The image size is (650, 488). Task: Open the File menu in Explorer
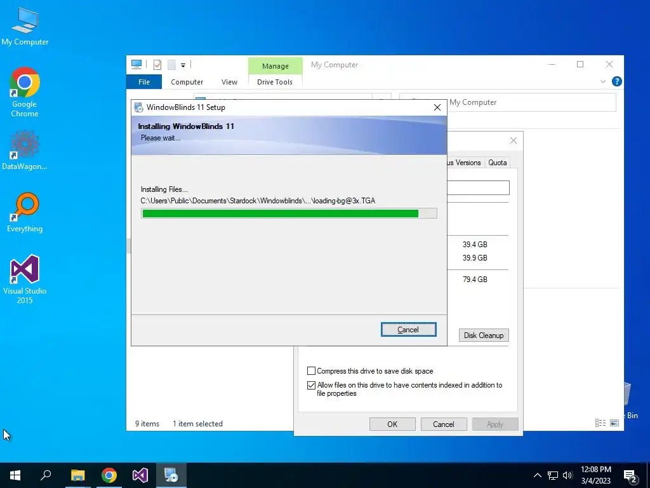point(144,82)
